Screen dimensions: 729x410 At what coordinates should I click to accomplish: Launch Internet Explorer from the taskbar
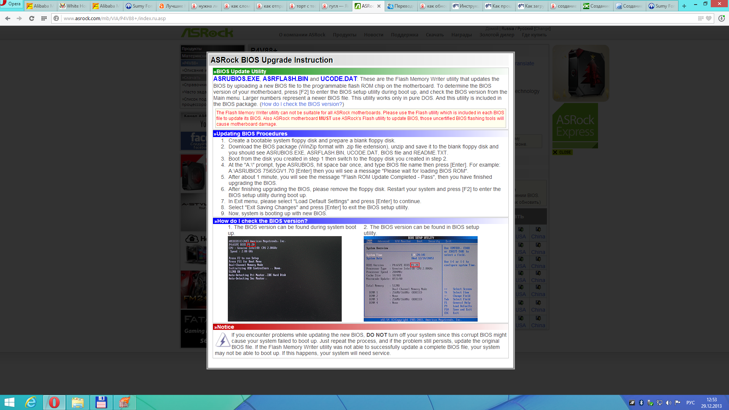point(31,402)
